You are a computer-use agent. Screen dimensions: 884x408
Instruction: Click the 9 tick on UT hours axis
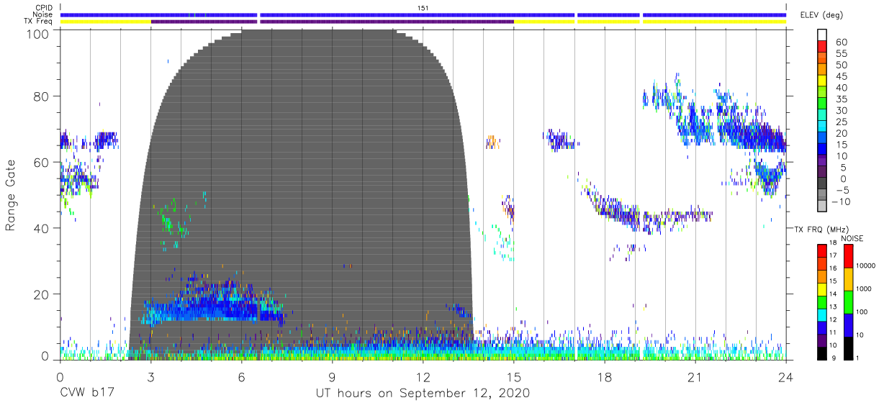(332, 377)
